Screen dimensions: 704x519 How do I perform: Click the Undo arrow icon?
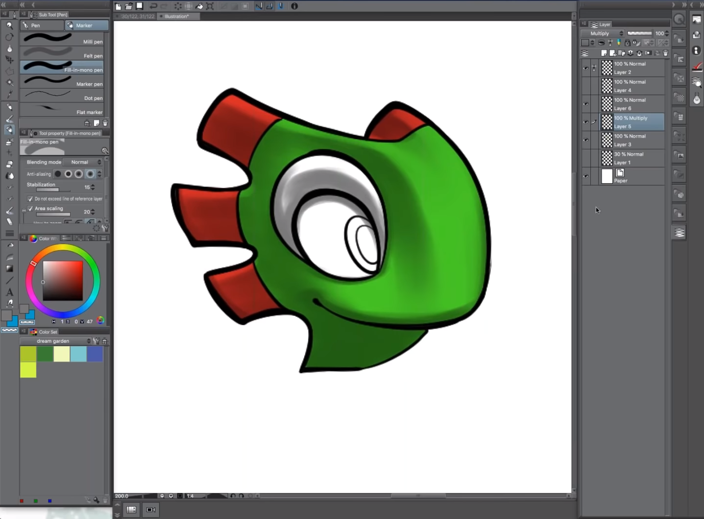pyautogui.click(x=153, y=6)
